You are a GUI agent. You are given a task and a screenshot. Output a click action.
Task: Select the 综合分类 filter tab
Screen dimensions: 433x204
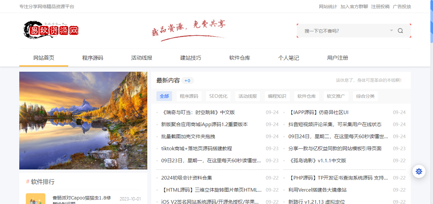[x=365, y=96]
